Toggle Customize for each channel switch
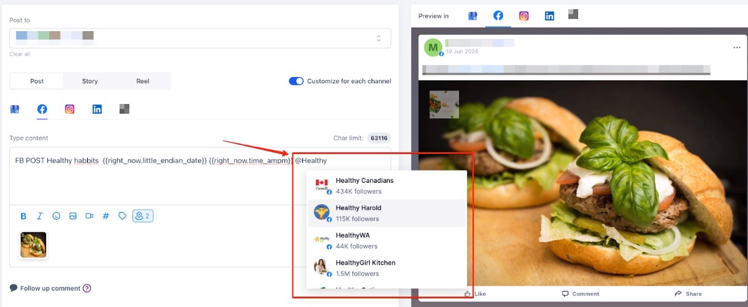The image size is (748, 307). click(296, 81)
